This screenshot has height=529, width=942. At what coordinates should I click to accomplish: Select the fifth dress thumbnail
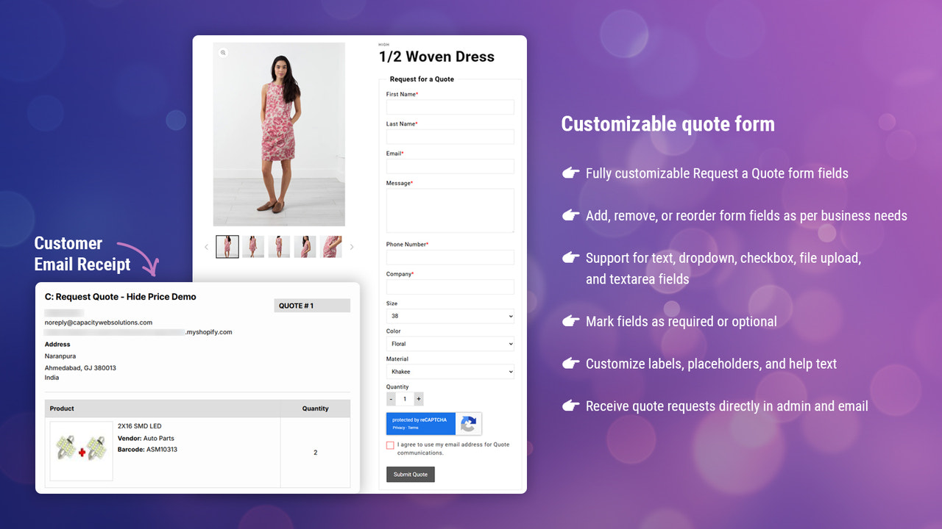point(331,247)
